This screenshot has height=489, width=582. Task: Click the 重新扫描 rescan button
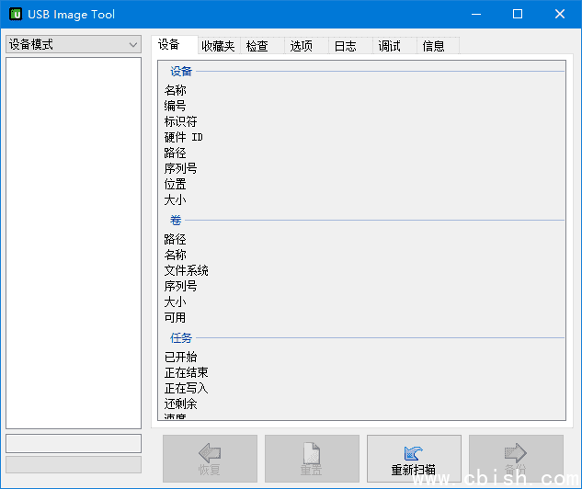click(x=414, y=459)
